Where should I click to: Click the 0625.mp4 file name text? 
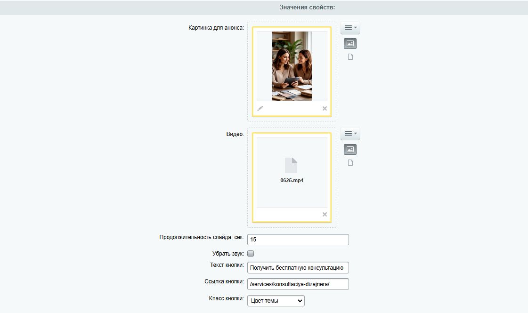(x=292, y=180)
